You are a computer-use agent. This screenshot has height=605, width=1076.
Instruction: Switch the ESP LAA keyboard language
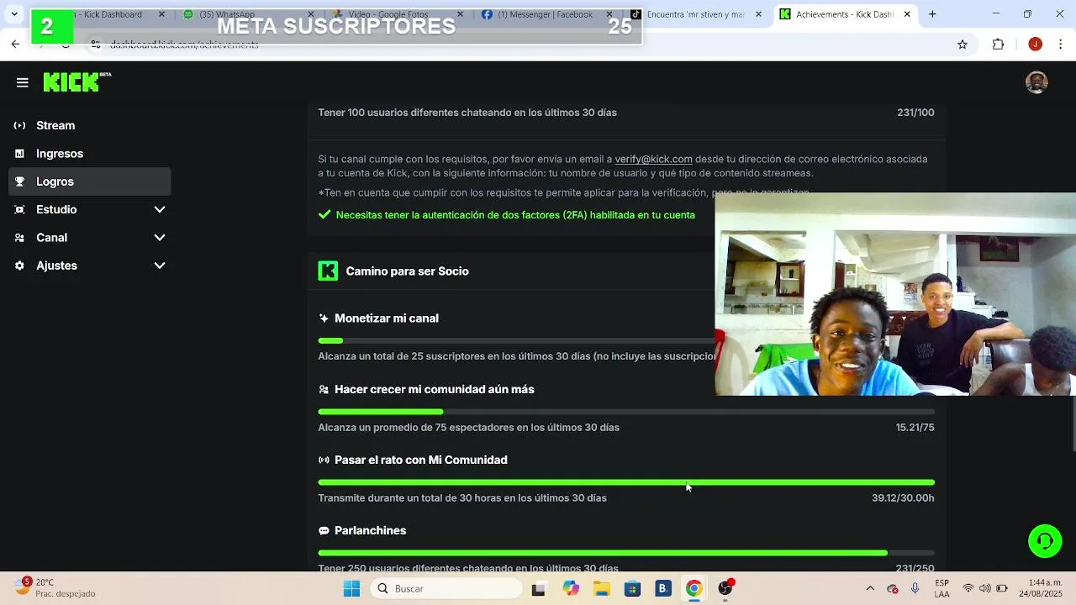click(x=941, y=588)
